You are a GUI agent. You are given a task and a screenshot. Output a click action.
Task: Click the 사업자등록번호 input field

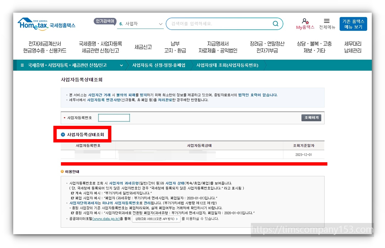(114, 117)
